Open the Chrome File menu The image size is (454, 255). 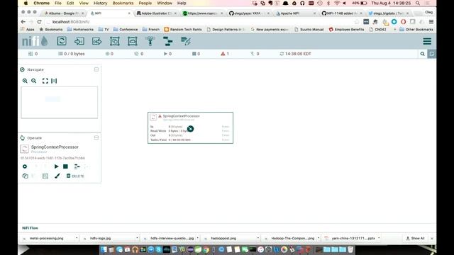58,3
